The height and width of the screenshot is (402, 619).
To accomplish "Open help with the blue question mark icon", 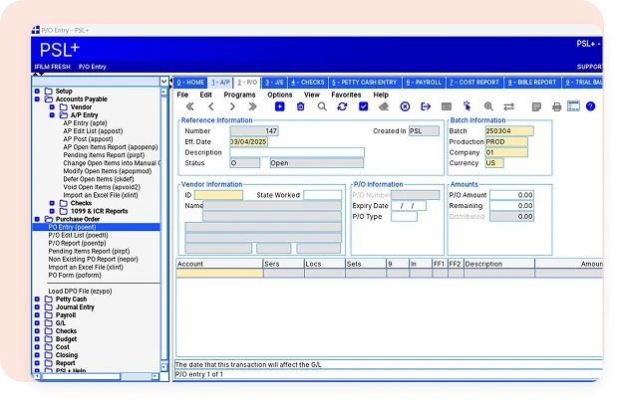I will coord(590,106).
